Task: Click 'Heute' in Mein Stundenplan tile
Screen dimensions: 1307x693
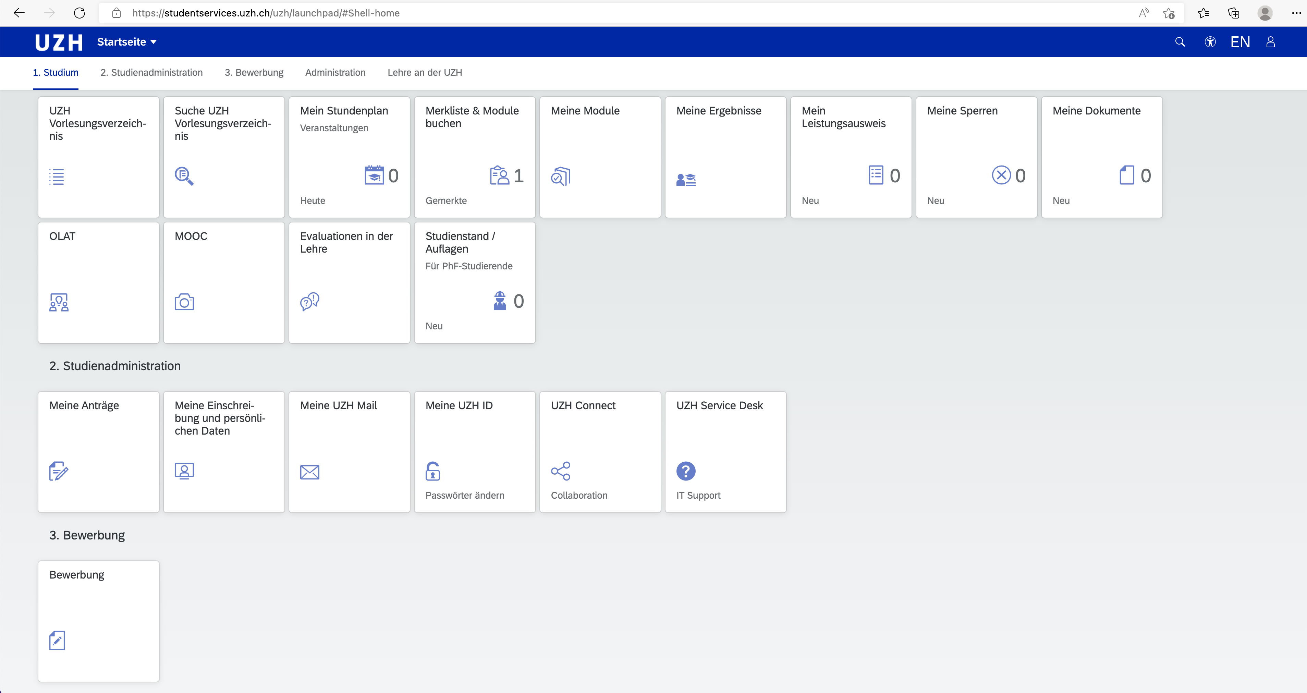Action: click(x=313, y=200)
